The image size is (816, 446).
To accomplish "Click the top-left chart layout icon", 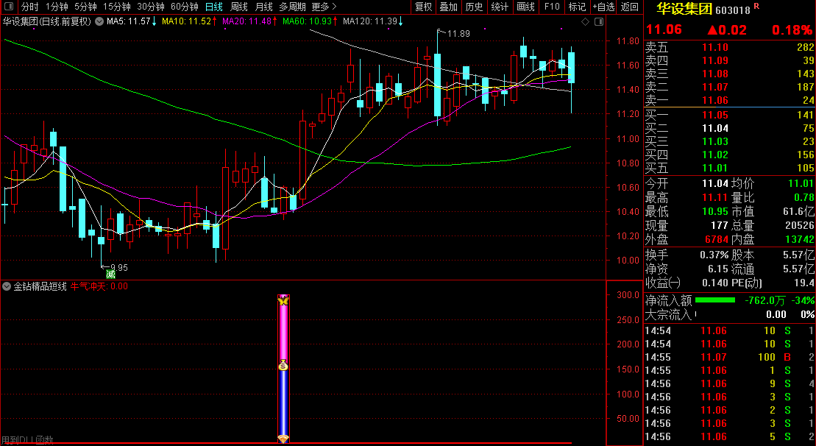I will point(9,7).
